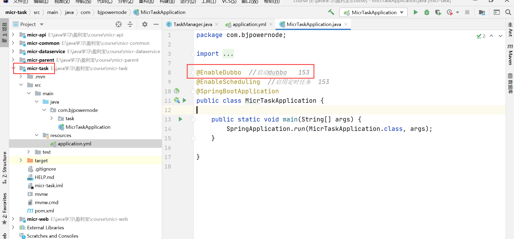Image resolution: width=514 pixels, height=239 pixels.
Task: Expand the micr-api module
Action: coord(13,35)
